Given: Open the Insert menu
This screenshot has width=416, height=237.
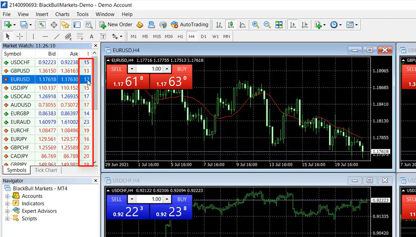Looking at the screenshot, I should (42, 14).
